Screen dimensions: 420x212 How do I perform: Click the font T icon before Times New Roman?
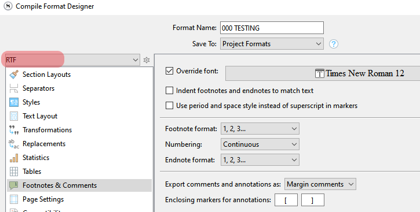point(320,73)
